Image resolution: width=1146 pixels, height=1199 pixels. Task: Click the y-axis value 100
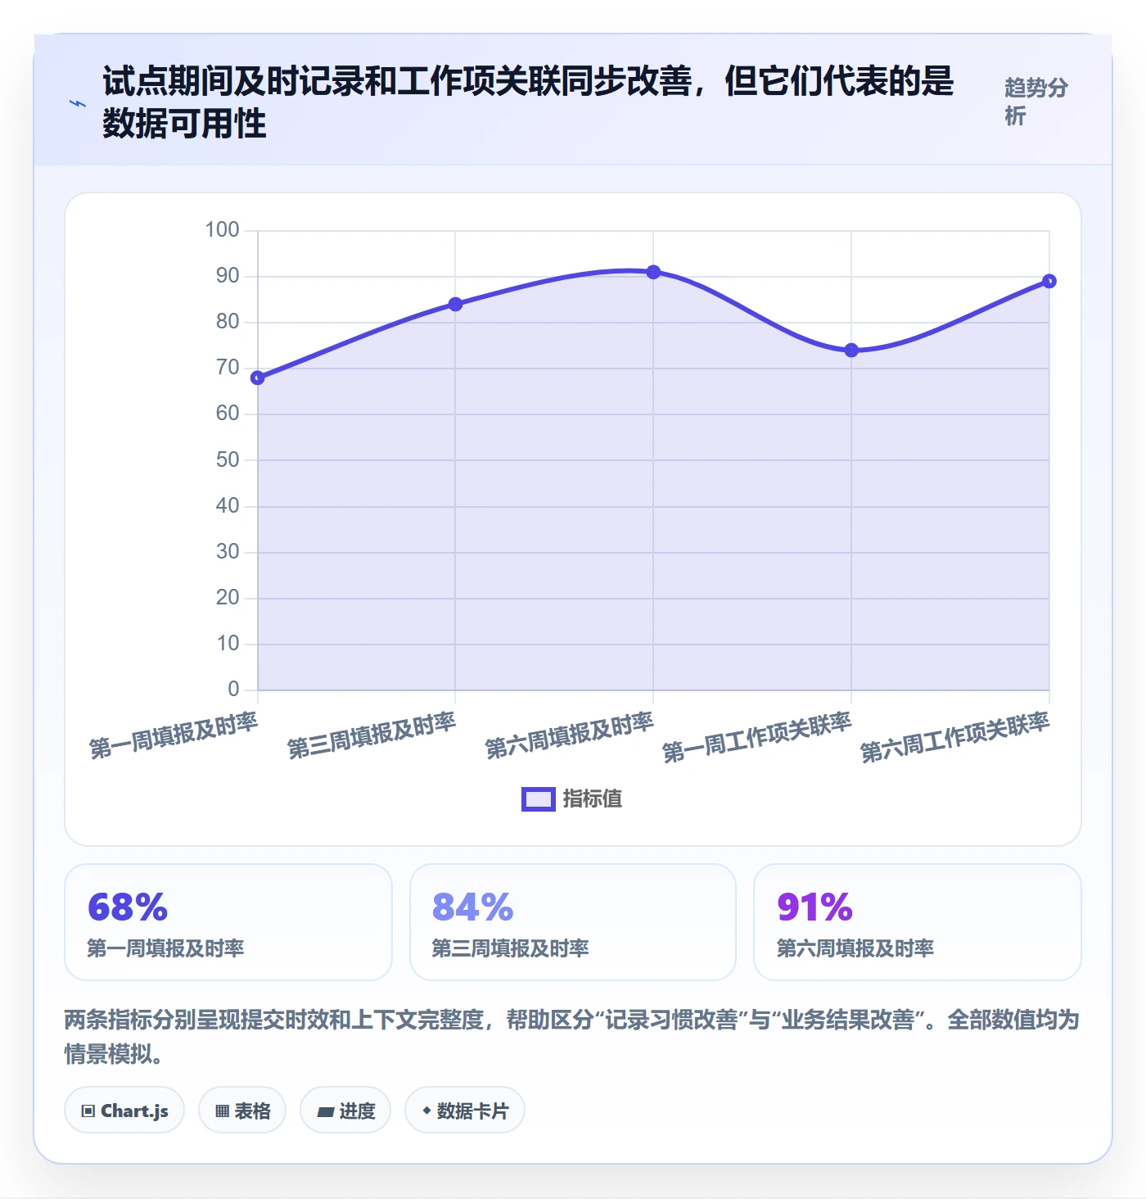coord(222,230)
